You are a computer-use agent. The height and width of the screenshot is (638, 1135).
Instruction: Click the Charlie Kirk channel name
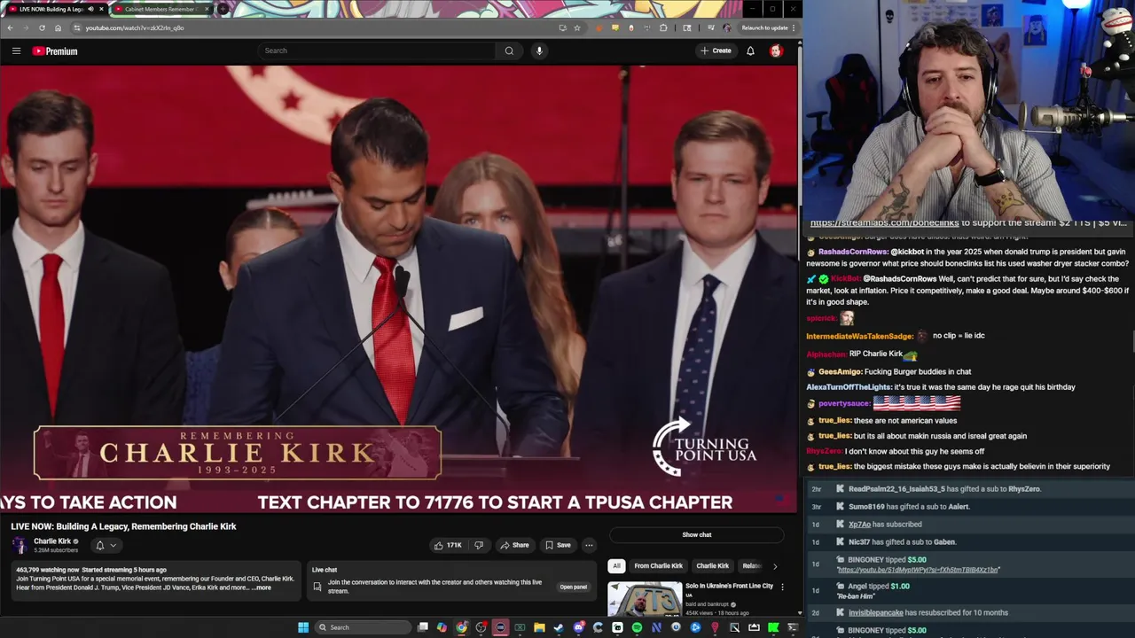coord(52,541)
